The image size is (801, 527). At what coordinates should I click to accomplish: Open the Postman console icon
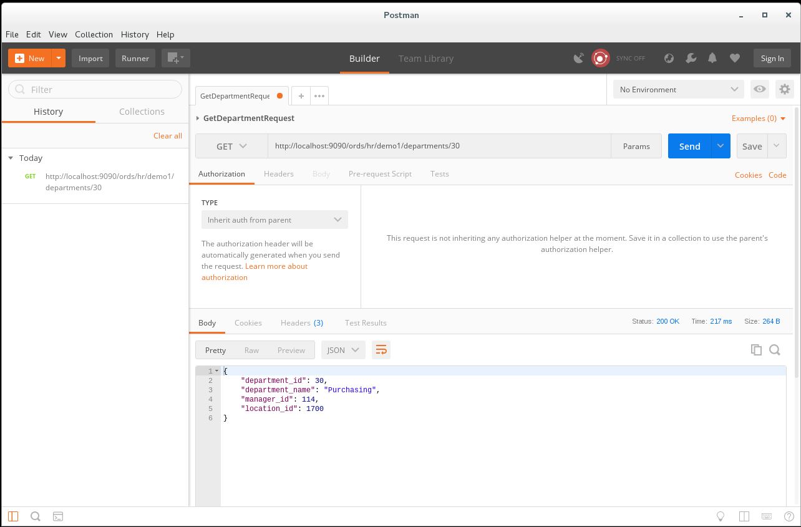pyautogui.click(x=57, y=516)
